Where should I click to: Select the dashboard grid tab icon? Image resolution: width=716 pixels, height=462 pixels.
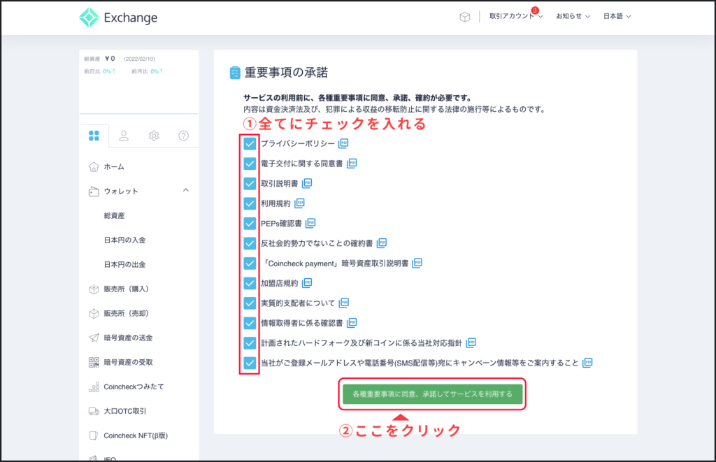click(94, 136)
